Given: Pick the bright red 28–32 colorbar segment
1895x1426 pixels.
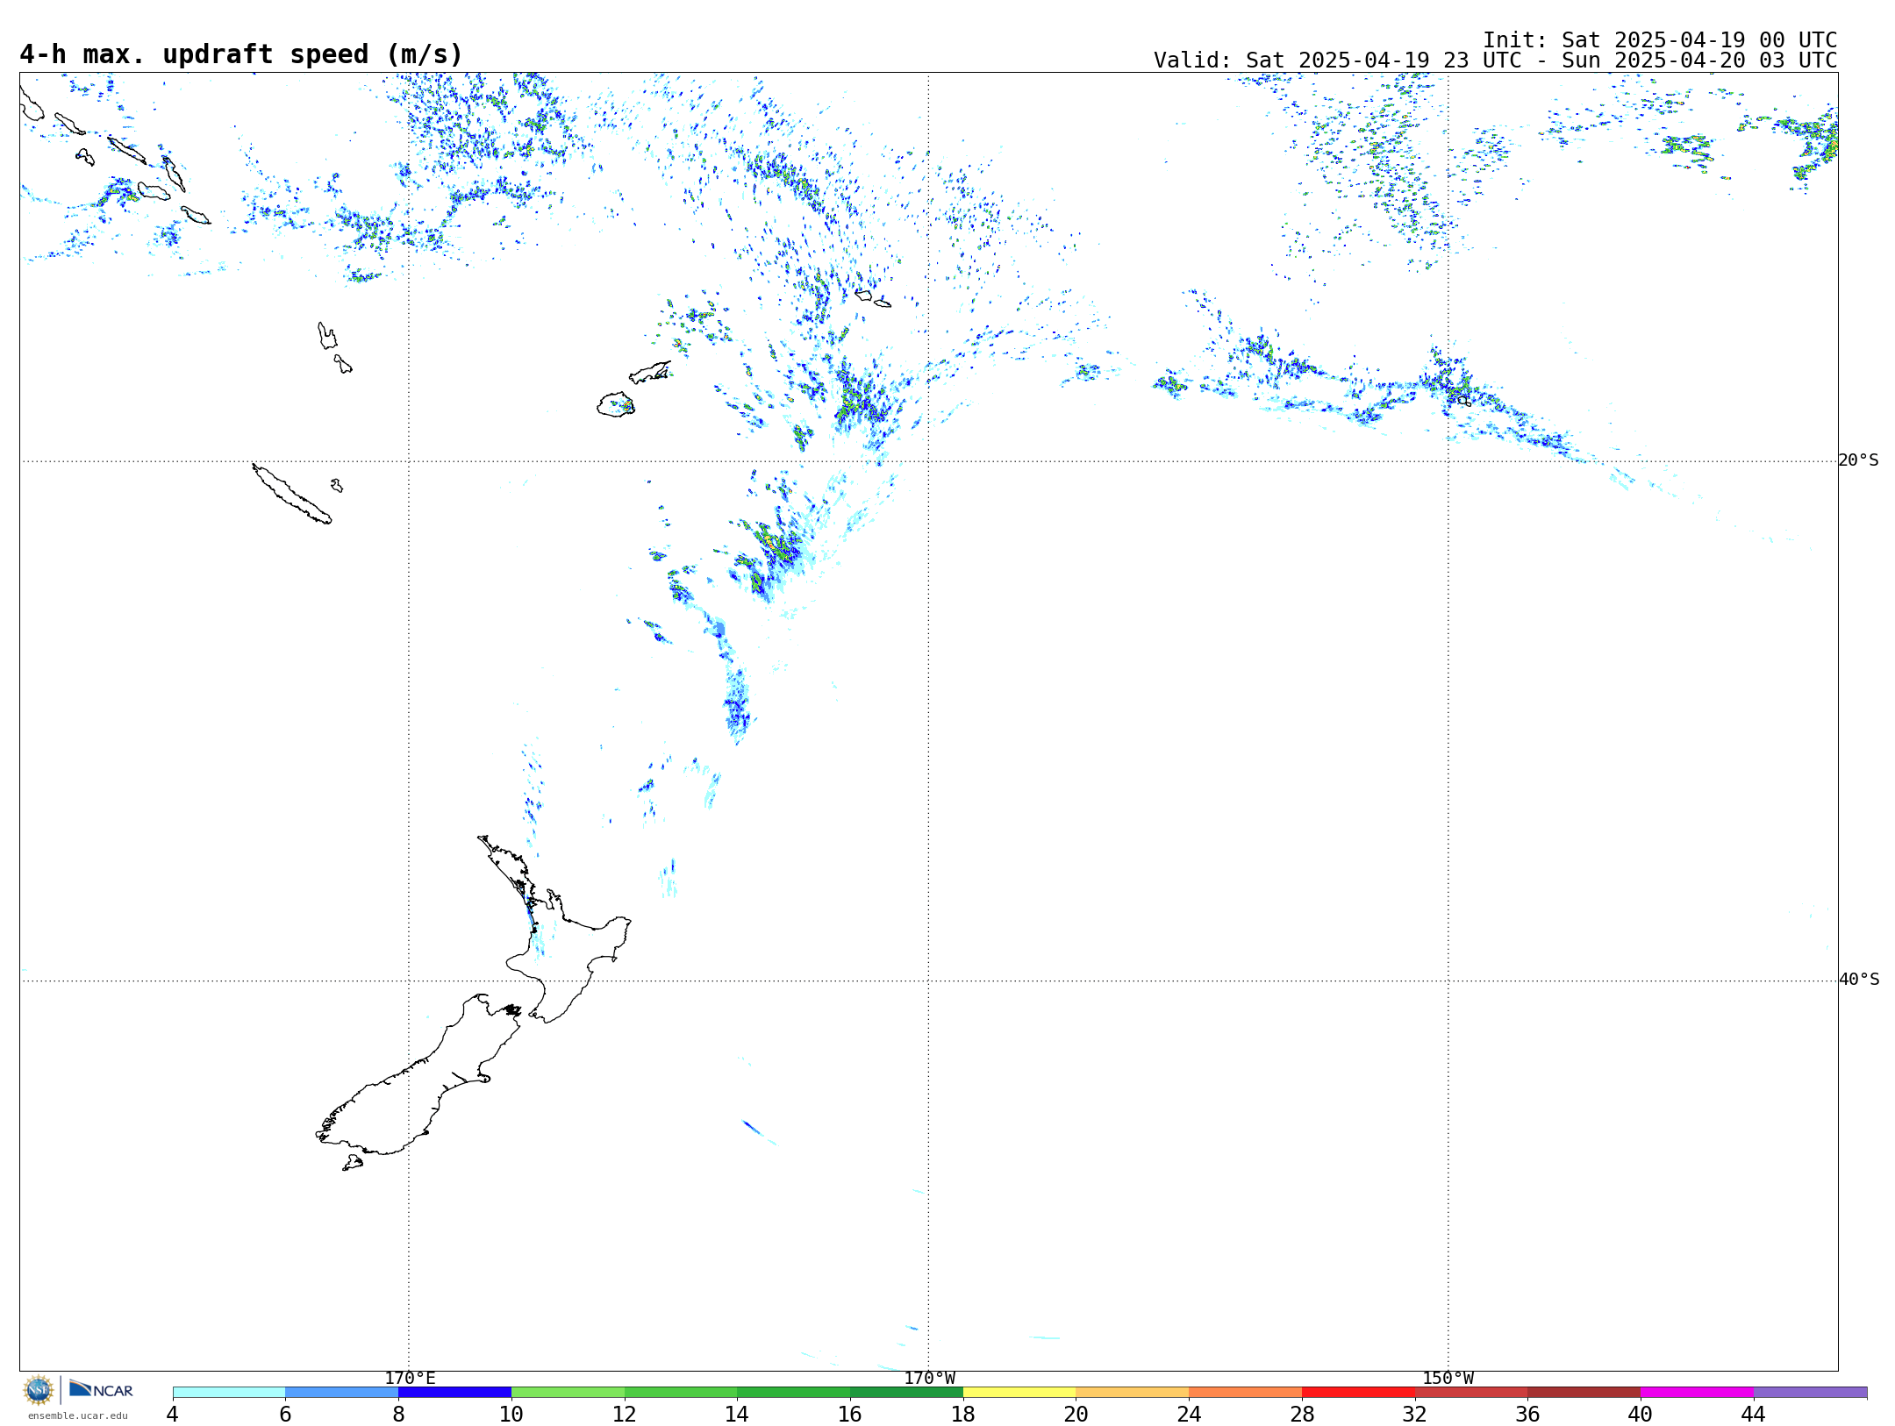Looking at the screenshot, I should point(1358,1393).
